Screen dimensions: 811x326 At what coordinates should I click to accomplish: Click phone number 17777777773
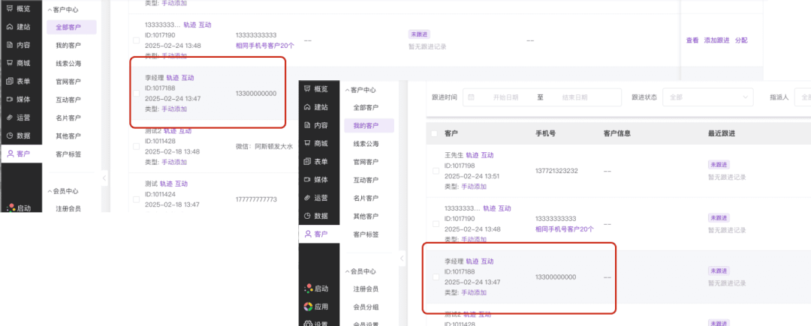(256, 199)
